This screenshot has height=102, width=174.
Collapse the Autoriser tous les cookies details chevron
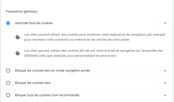[x=165, y=23]
